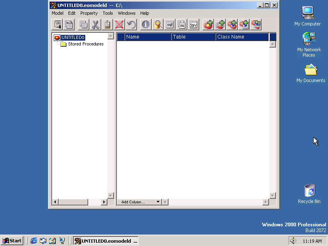Open the Inspector info icon

tap(146, 25)
